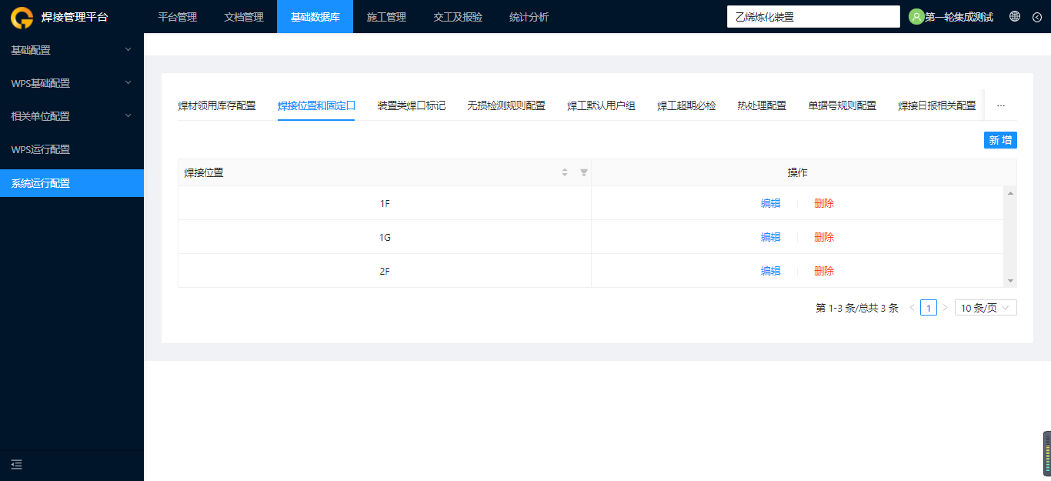Click the back arrow icon at top right
Image resolution: width=1051 pixels, height=481 pixels.
click(1036, 17)
